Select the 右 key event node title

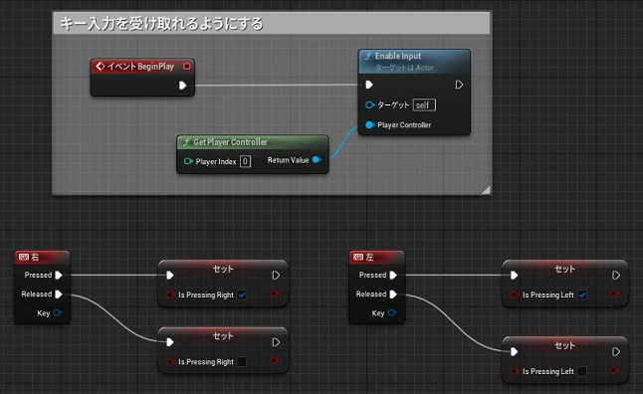point(35,257)
